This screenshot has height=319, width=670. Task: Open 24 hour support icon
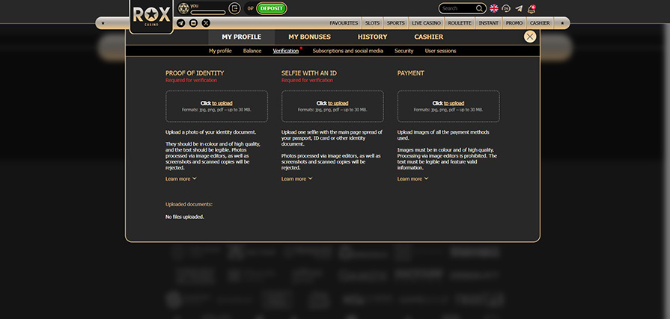(x=506, y=8)
